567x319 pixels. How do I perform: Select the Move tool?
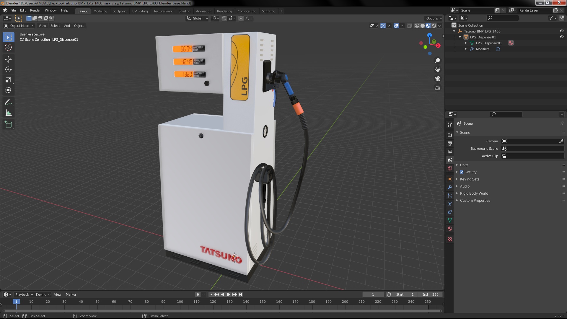pyautogui.click(x=8, y=59)
